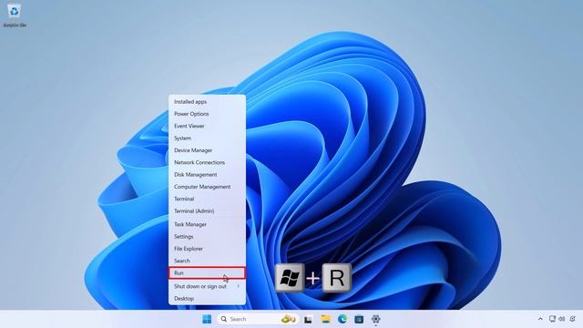Open Settings from the context menu

click(207, 237)
